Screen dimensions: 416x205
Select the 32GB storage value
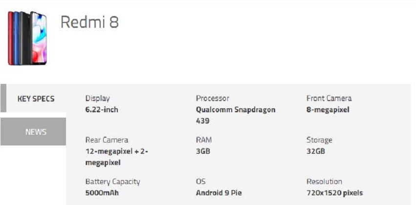click(x=316, y=151)
